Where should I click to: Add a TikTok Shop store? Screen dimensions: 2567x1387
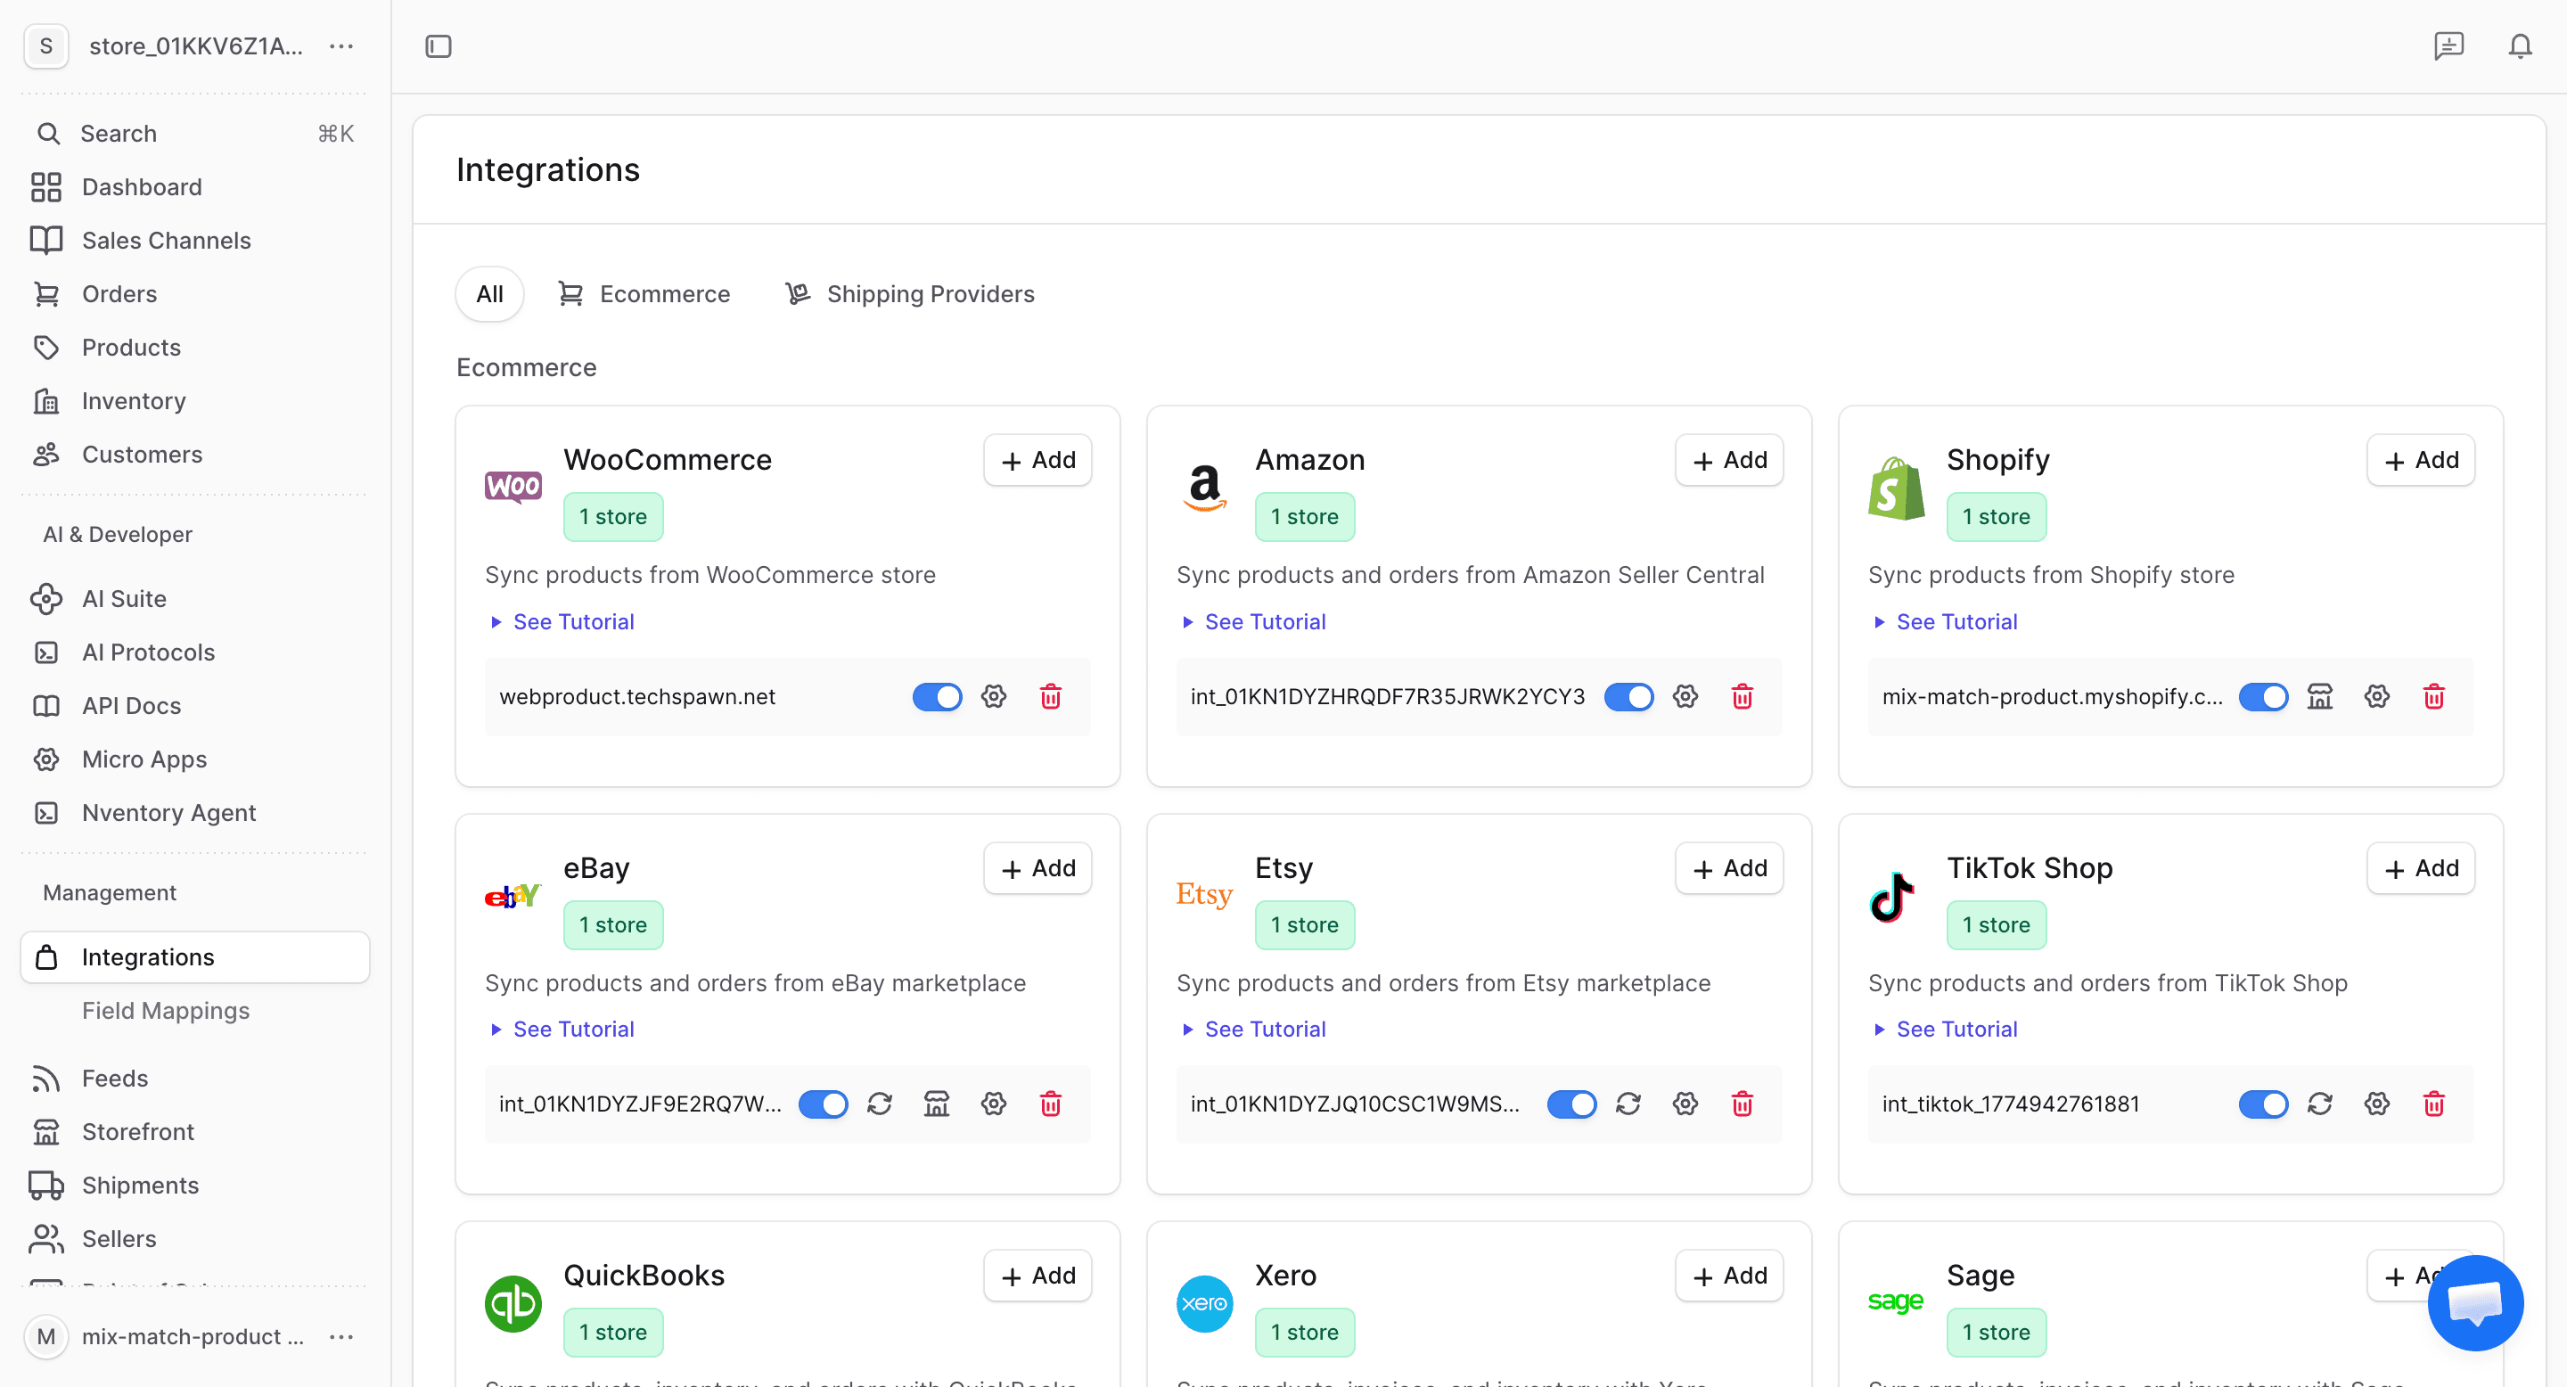2421,869
